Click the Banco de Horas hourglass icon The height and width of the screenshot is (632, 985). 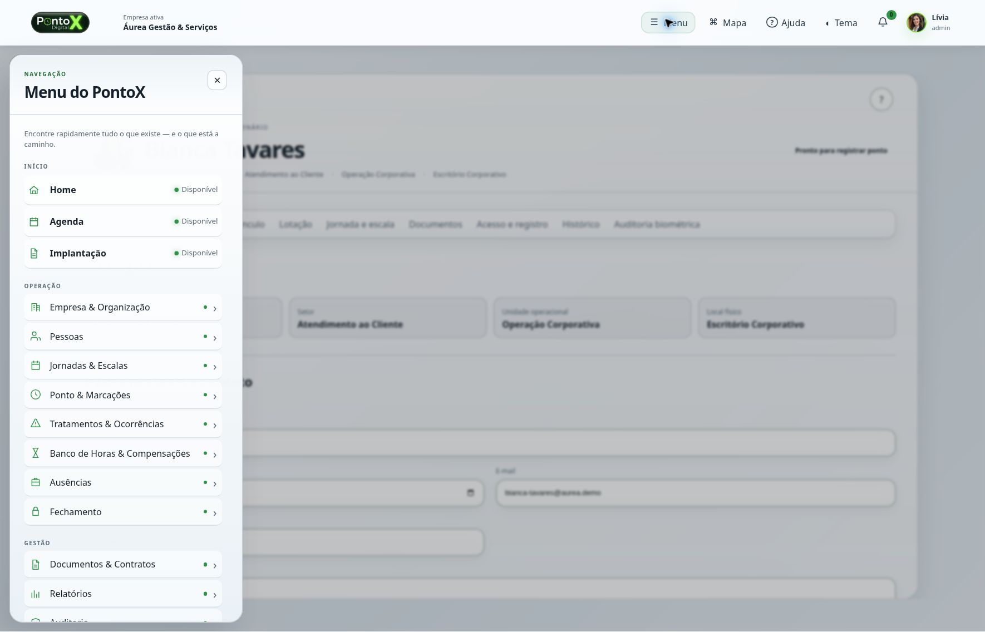[x=36, y=453]
